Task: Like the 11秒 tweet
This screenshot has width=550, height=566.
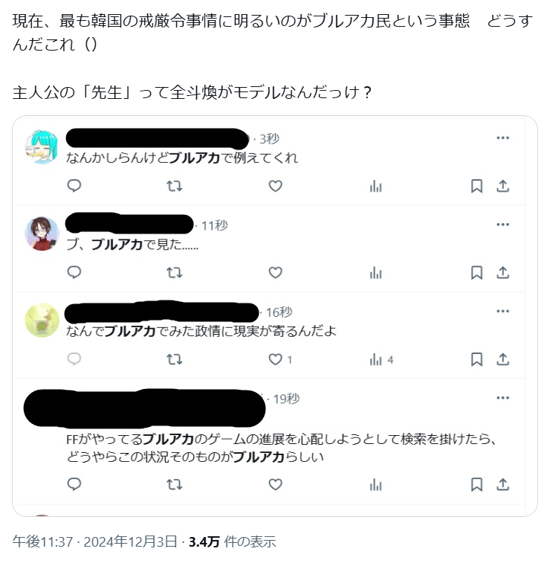Action: (x=275, y=272)
